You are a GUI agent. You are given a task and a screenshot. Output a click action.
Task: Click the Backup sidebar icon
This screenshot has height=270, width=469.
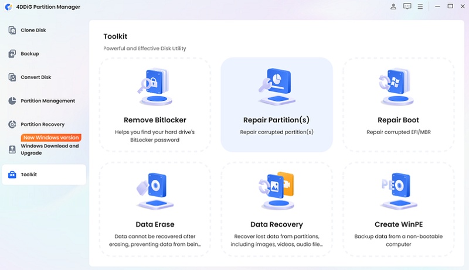point(12,54)
